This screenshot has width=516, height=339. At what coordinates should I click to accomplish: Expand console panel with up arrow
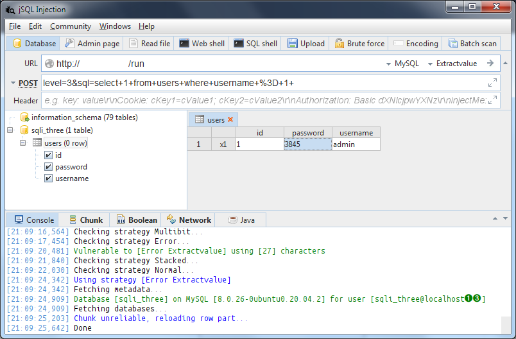[x=495, y=218]
